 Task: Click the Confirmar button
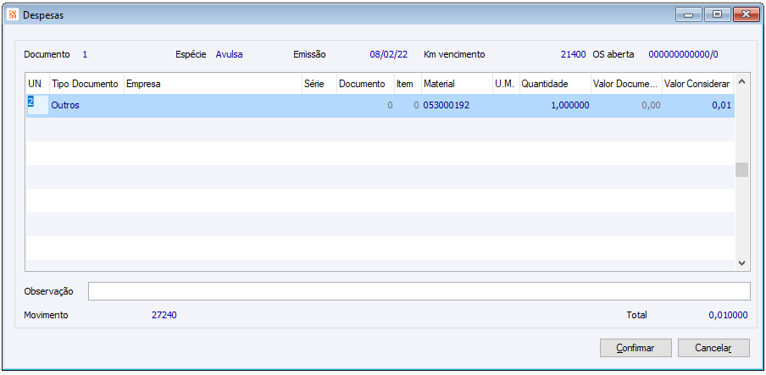[636, 348]
